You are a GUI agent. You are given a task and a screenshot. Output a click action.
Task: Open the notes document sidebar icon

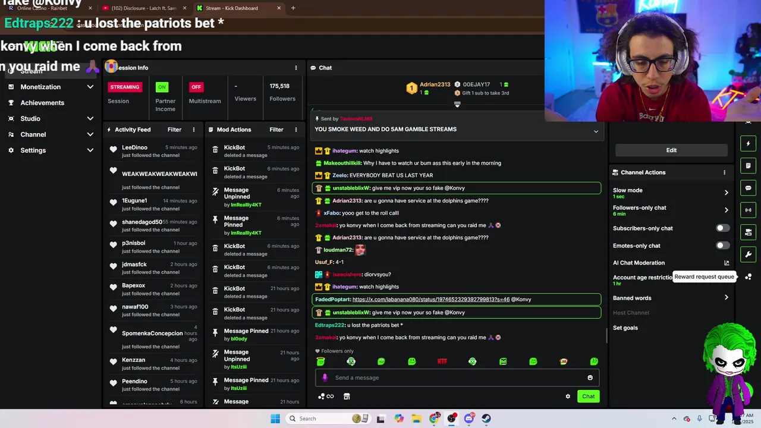(748, 166)
